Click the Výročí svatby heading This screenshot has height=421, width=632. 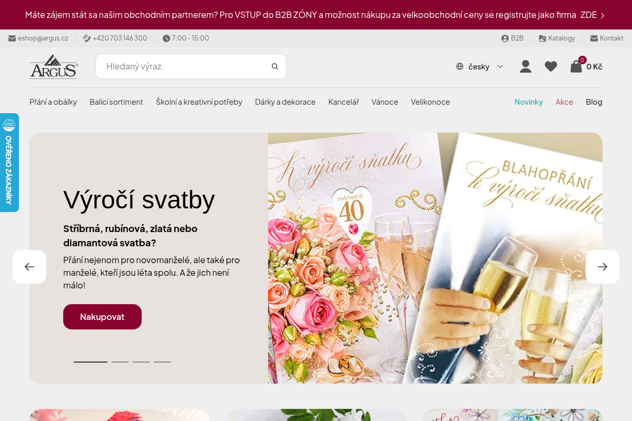coord(139,200)
